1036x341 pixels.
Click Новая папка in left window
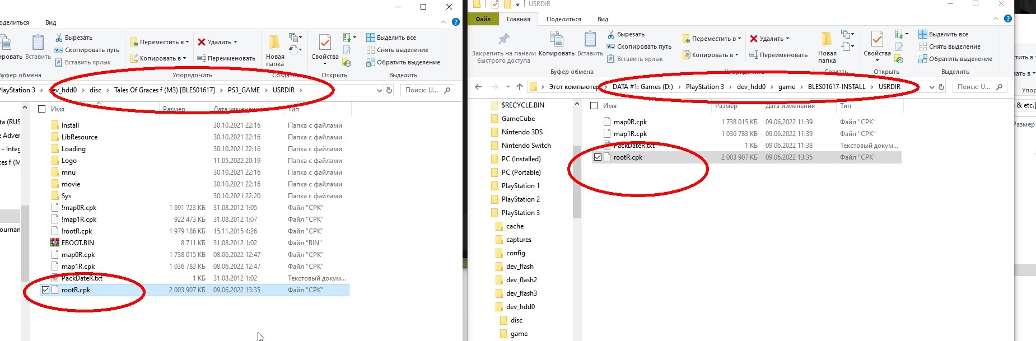tap(275, 51)
